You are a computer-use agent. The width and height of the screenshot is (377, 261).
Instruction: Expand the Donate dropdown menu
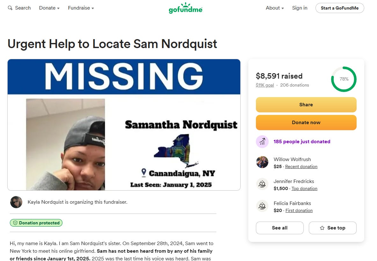point(49,8)
